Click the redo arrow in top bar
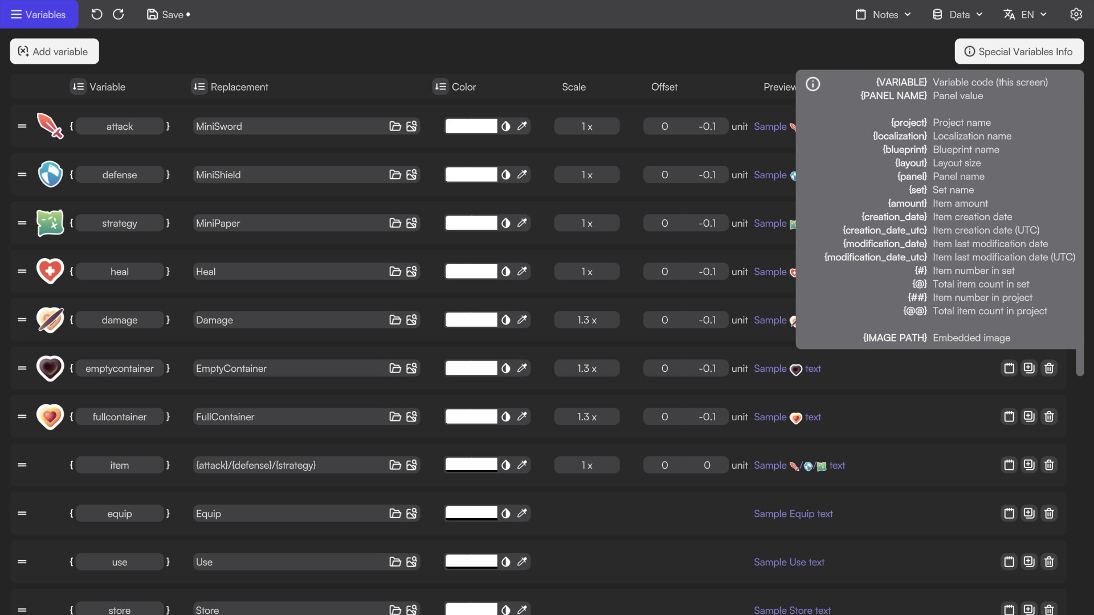Image resolution: width=1094 pixels, height=615 pixels. pos(119,14)
